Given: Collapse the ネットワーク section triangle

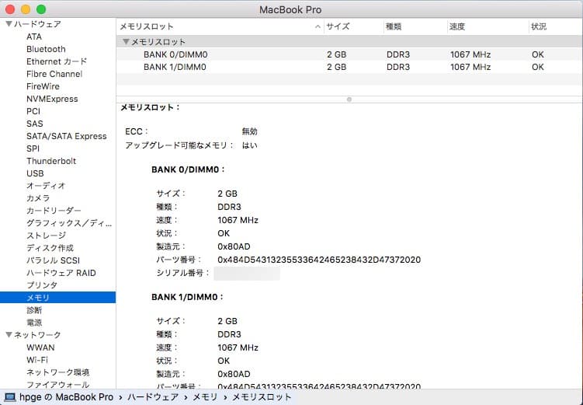Looking at the screenshot, I should [9, 335].
